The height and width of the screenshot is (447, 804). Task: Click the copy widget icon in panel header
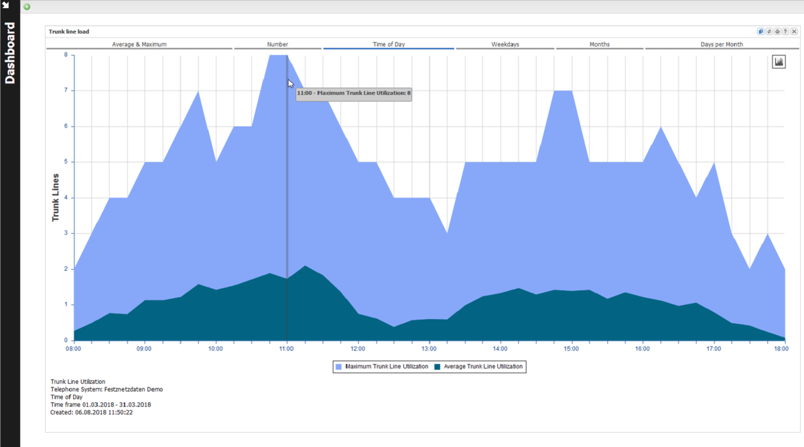click(761, 31)
